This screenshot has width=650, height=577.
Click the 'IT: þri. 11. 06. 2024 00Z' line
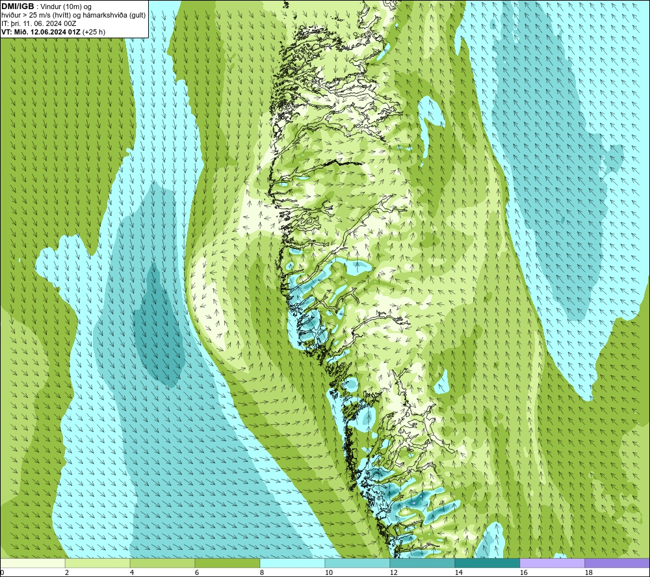click(39, 23)
